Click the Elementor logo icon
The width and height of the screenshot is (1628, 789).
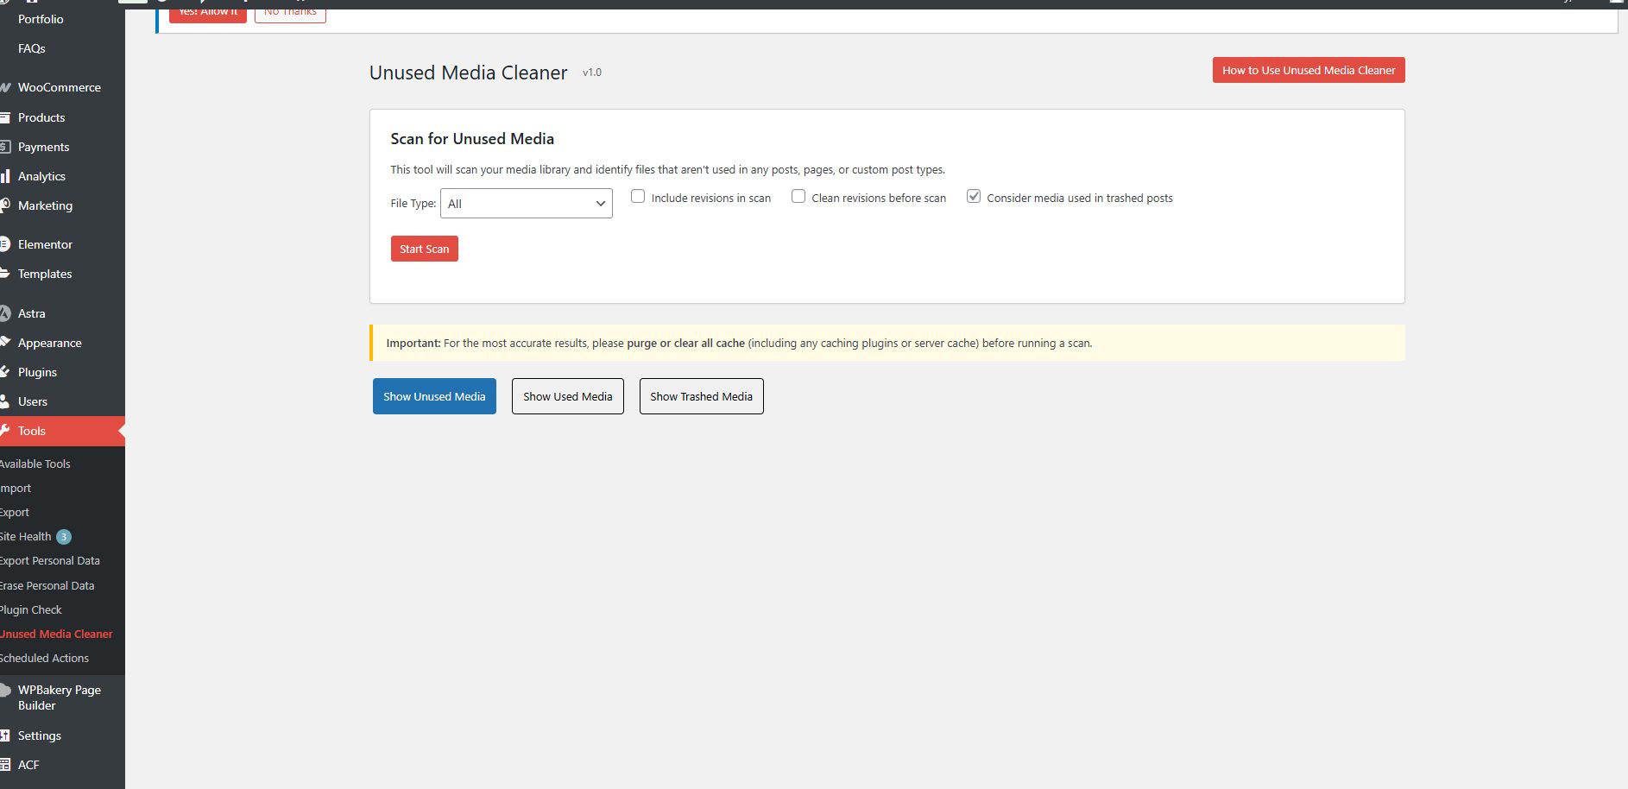coord(5,244)
